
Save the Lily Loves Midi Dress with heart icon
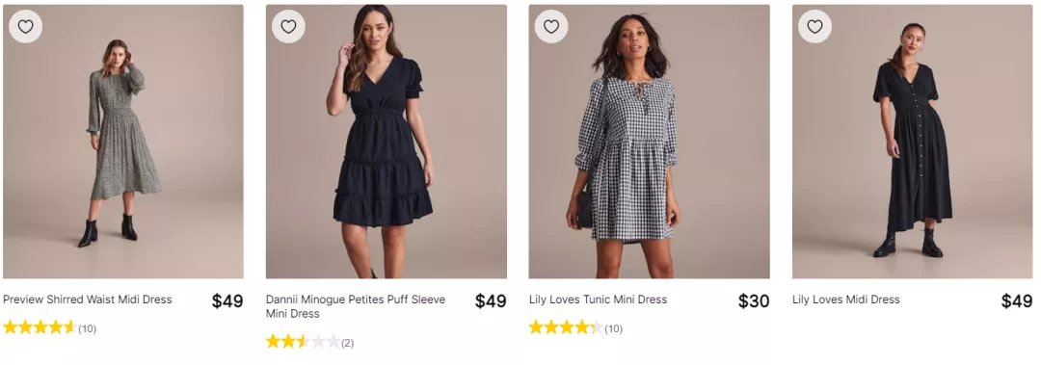(x=814, y=27)
